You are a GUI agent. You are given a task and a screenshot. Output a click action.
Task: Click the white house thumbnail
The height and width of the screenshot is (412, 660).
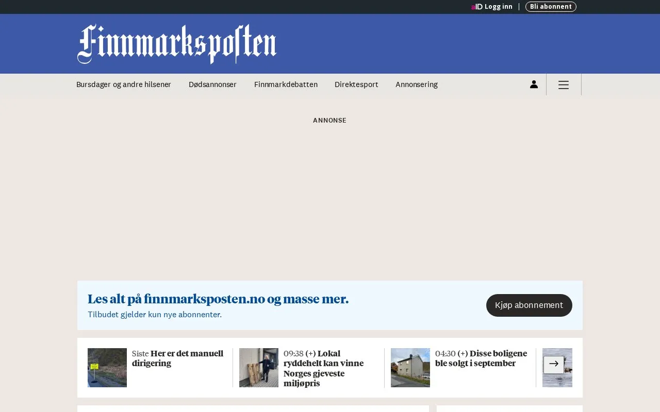(x=410, y=368)
